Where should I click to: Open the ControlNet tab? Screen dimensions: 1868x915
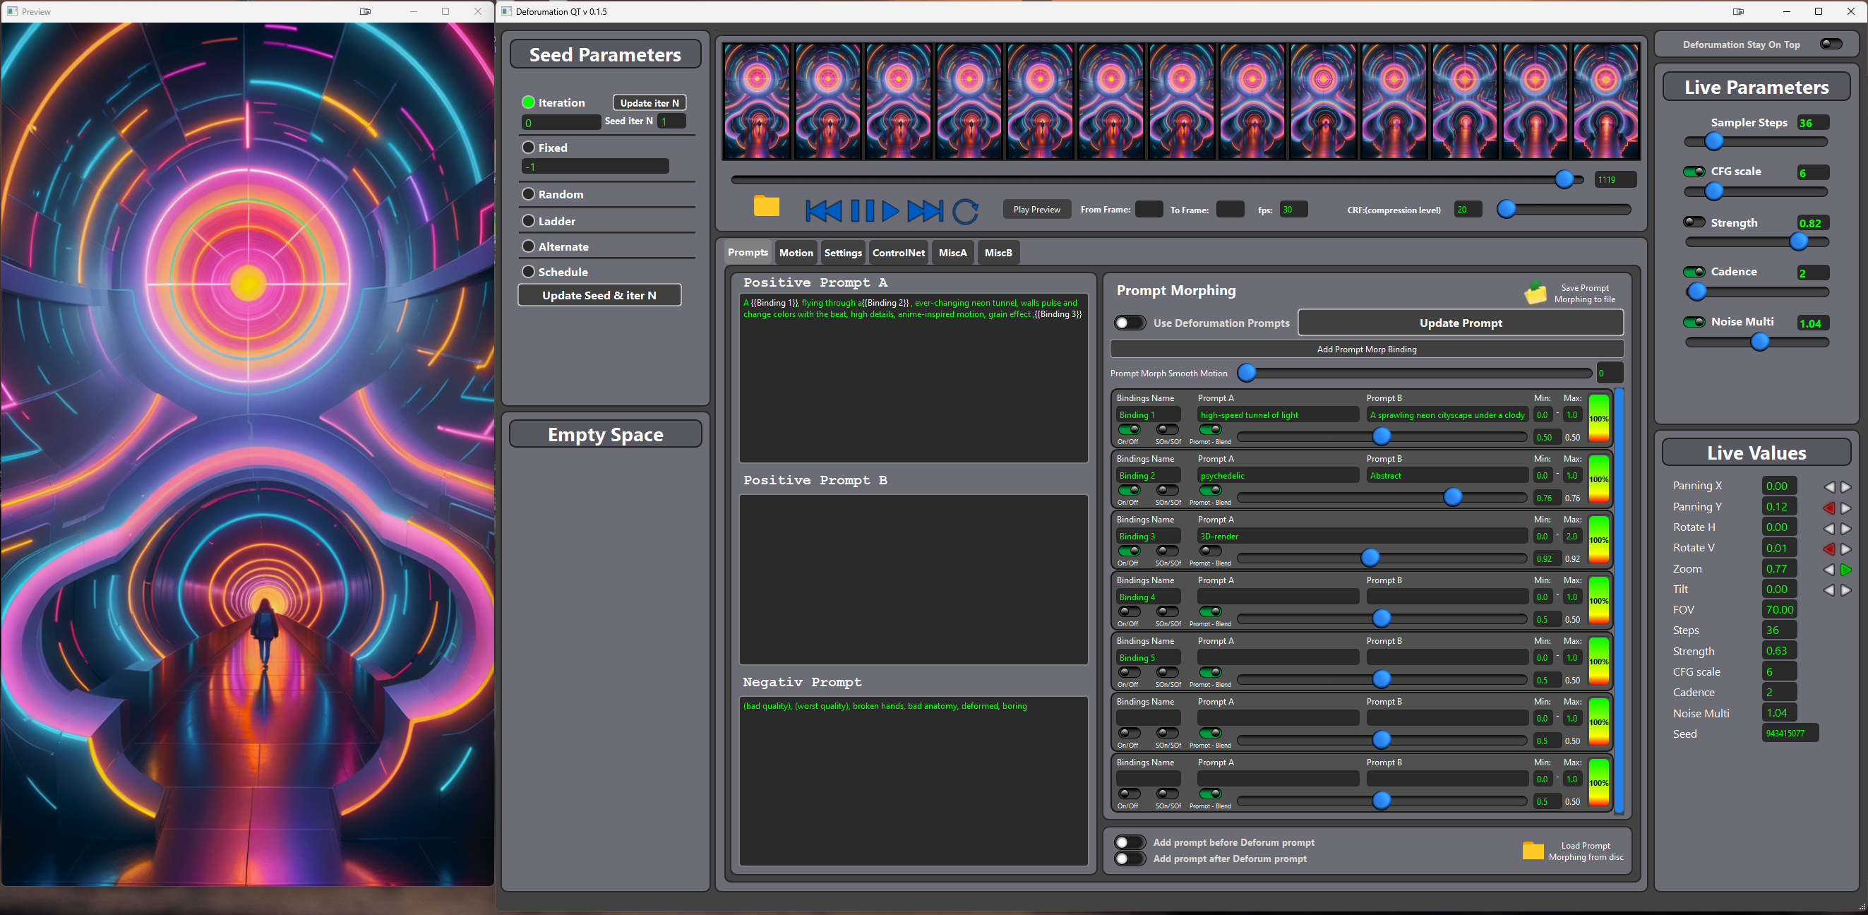898,252
